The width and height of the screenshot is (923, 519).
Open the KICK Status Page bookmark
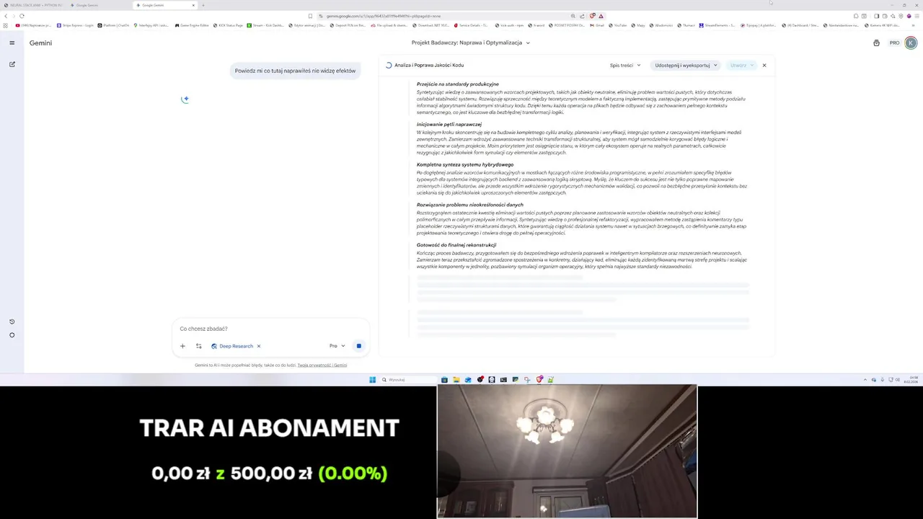pyautogui.click(x=228, y=25)
